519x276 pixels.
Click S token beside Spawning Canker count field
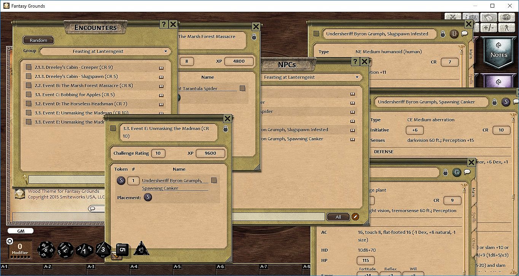pyautogui.click(x=121, y=181)
